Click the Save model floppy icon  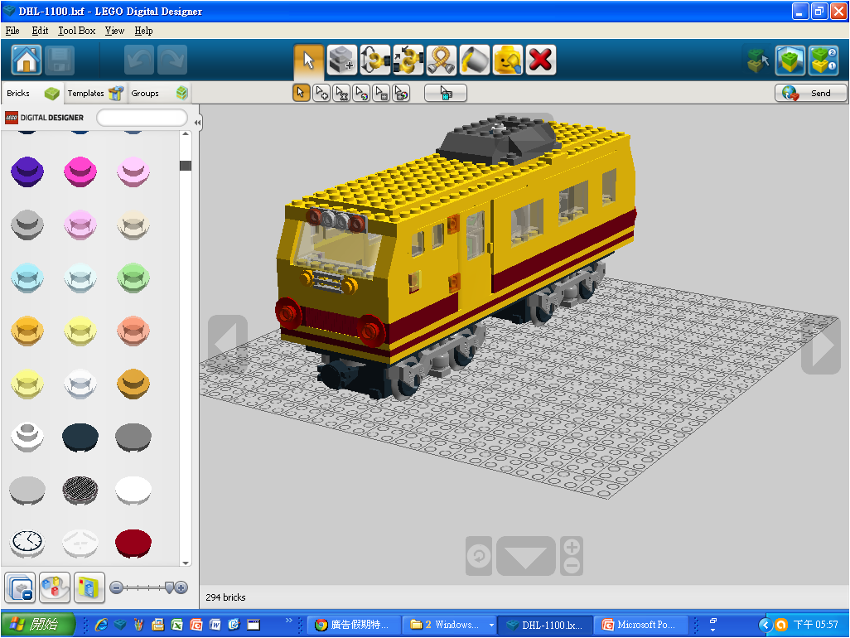click(60, 60)
